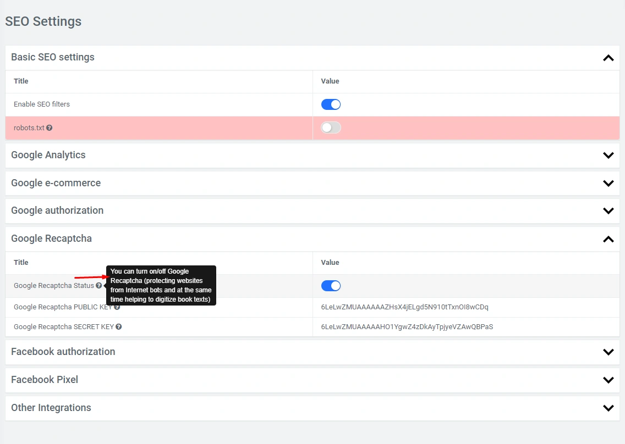The height and width of the screenshot is (444, 625).
Task: Click the Recaptcha SECRET KEY help icon
Action: coord(119,327)
